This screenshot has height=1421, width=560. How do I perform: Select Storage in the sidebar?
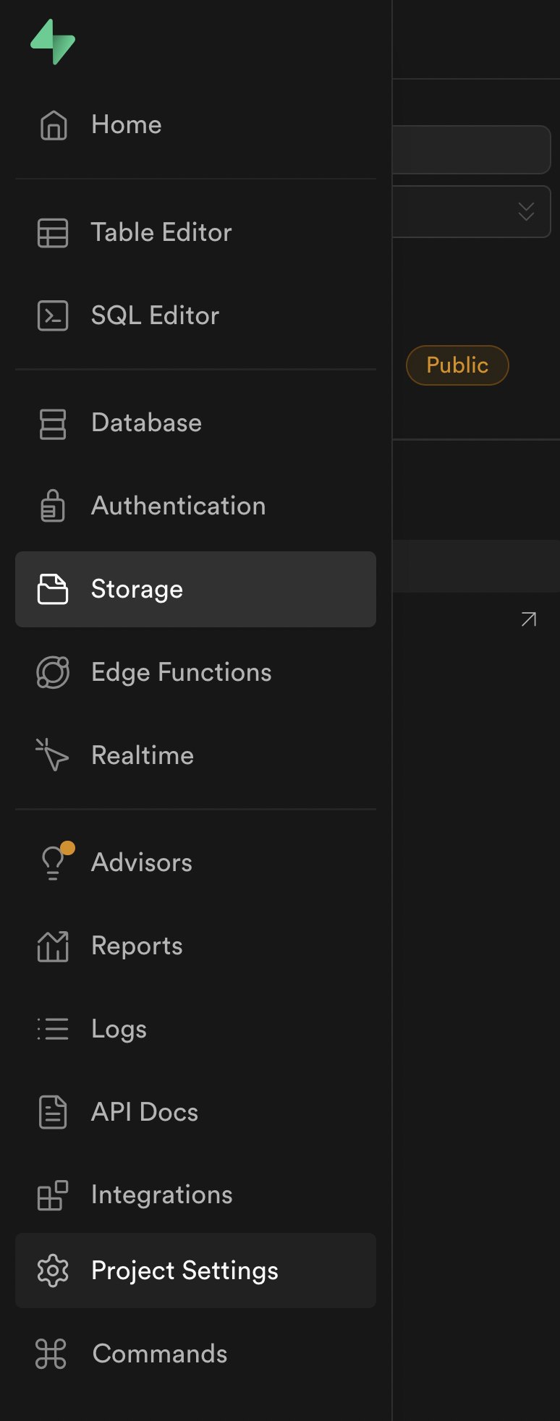pos(137,589)
